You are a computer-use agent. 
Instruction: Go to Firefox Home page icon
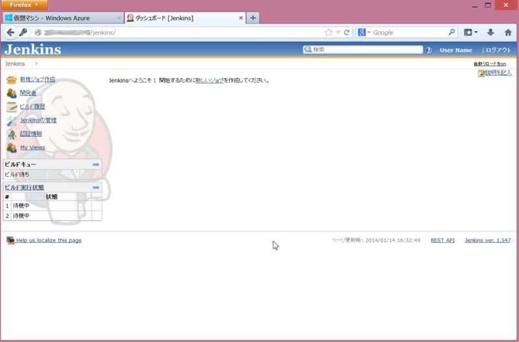click(x=508, y=32)
